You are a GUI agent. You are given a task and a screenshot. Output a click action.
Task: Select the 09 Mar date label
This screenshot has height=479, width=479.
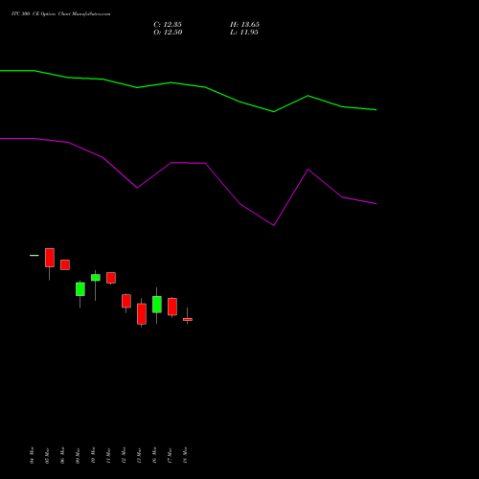(x=78, y=455)
